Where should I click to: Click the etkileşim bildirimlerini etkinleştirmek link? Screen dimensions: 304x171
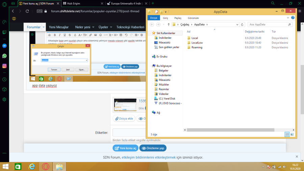149,157
